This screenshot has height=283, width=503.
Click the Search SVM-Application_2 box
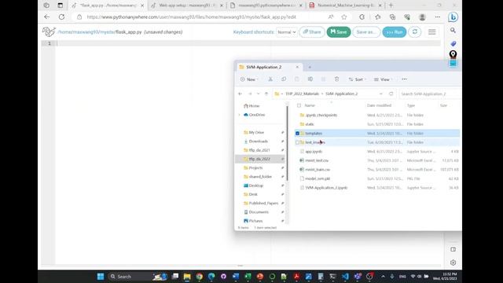tap(431, 94)
